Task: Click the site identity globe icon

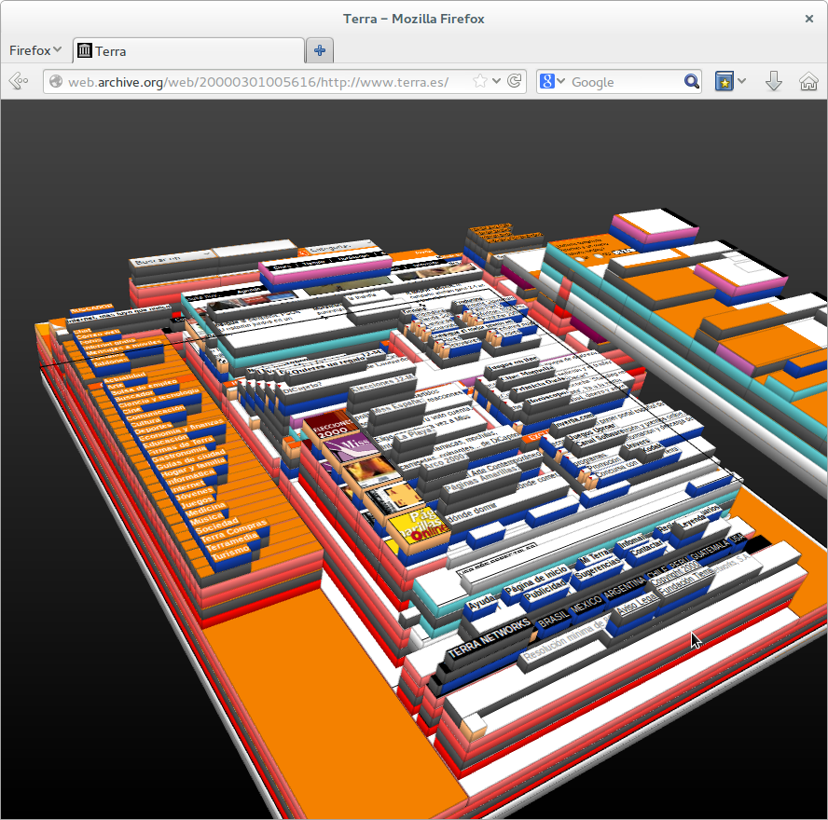Action: coord(55,81)
